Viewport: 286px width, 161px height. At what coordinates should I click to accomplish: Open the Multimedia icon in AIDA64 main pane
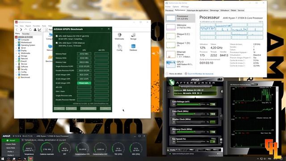click(119, 36)
